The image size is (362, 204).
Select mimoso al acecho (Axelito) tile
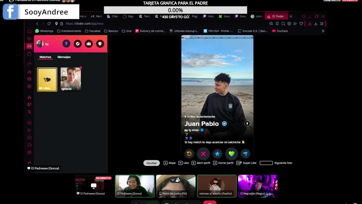pyautogui.click(x=217, y=186)
